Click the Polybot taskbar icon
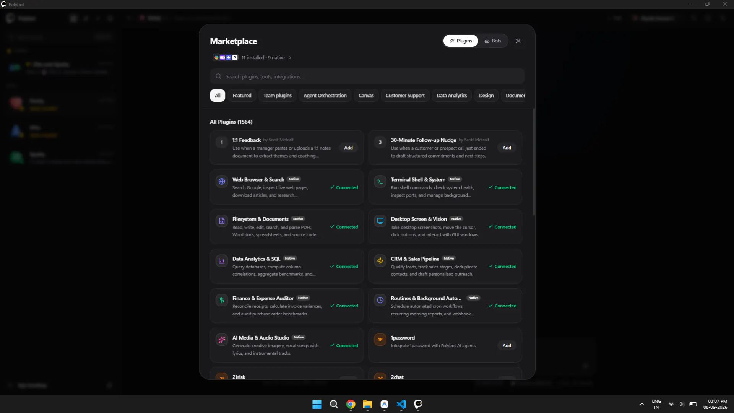 (x=418, y=404)
